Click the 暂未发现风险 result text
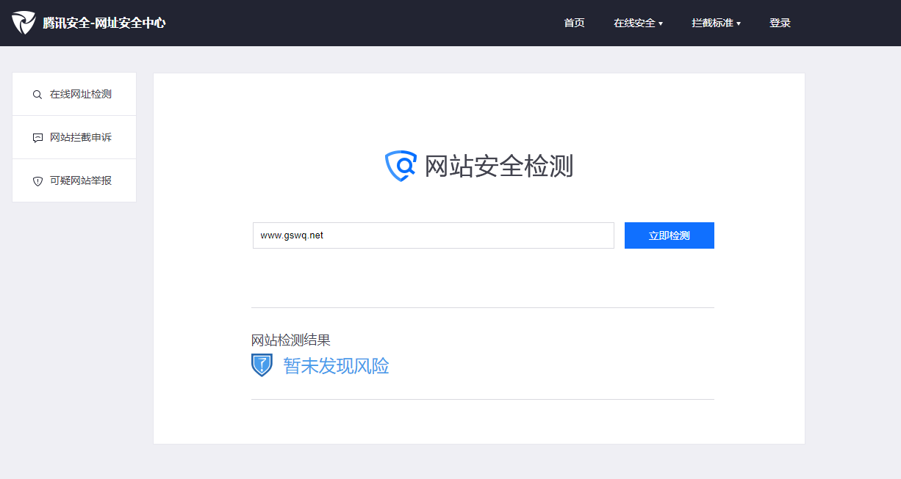The width and height of the screenshot is (901, 479). coord(336,365)
